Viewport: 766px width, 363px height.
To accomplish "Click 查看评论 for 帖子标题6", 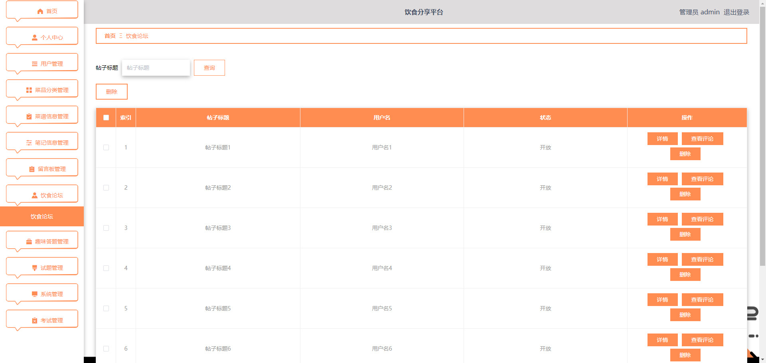I will [703, 340].
